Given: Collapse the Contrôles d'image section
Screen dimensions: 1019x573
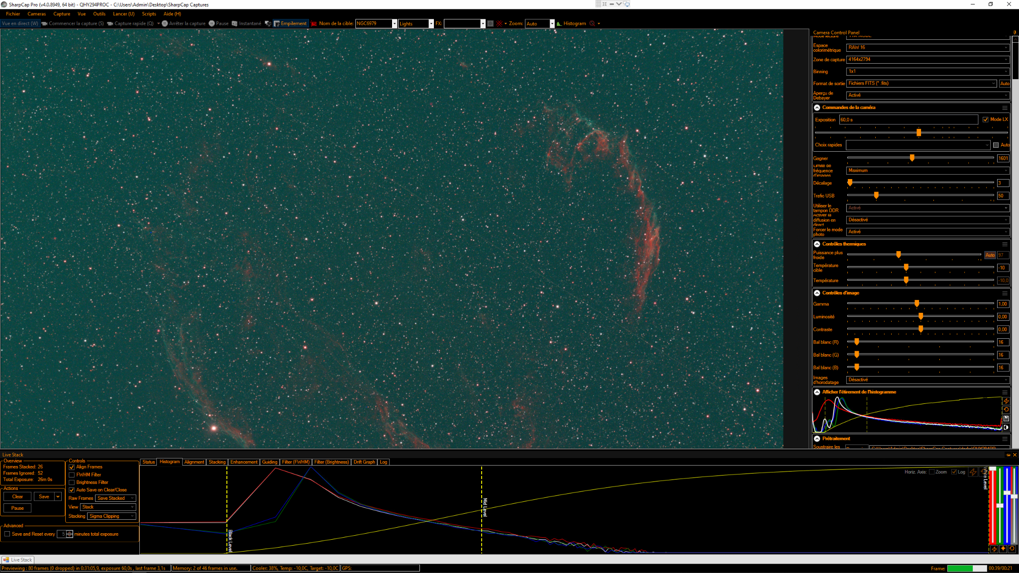Looking at the screenshot, I should (817, 293).
